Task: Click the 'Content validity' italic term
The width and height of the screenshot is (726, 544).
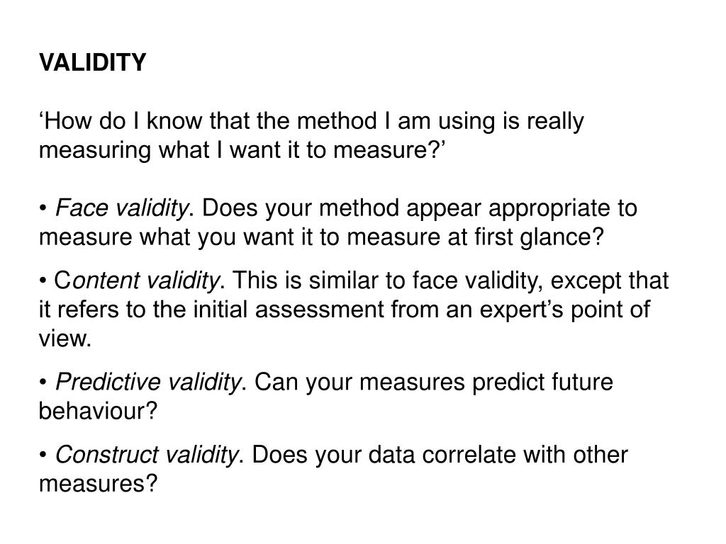Action: click(137, 280)
